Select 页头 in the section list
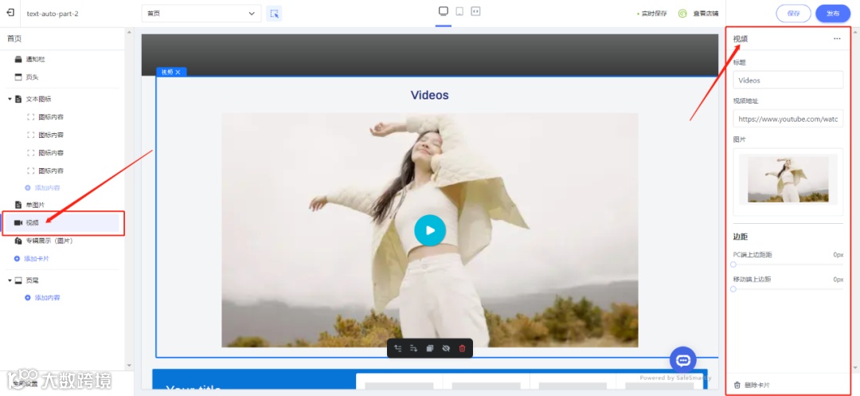This screenshot has width=860, height=396. [33, 77]
